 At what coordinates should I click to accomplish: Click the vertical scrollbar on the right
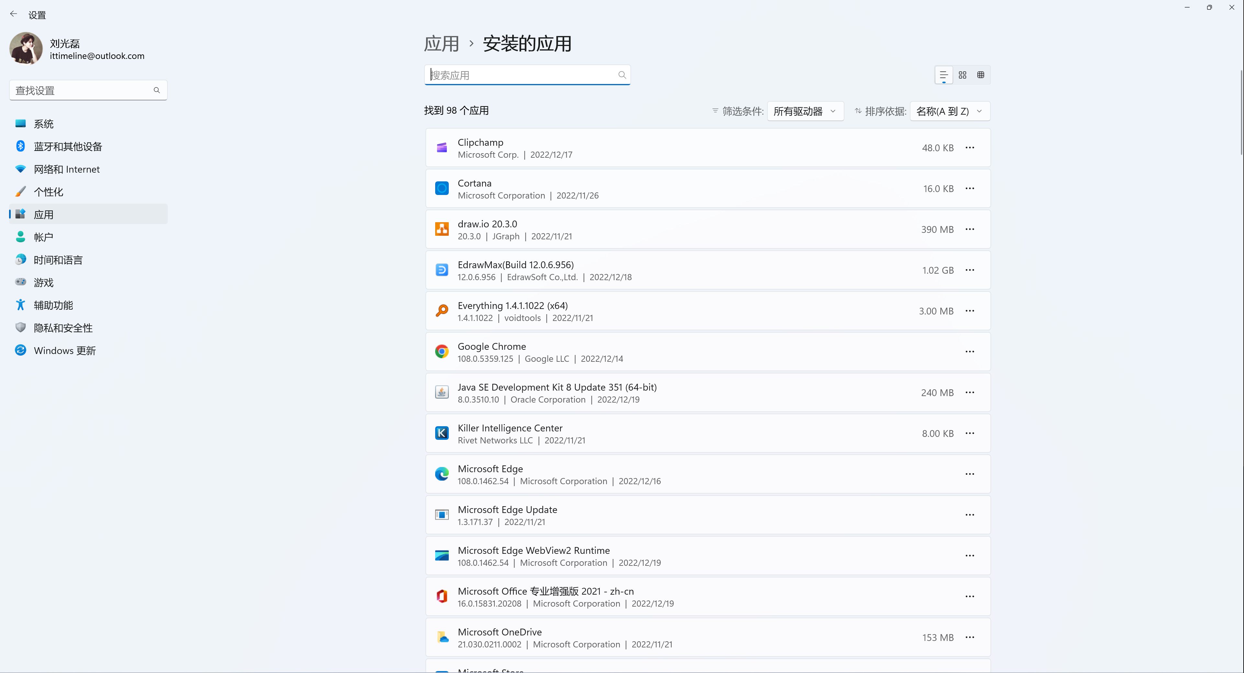pyautogui.click(x=1241, y=112)
